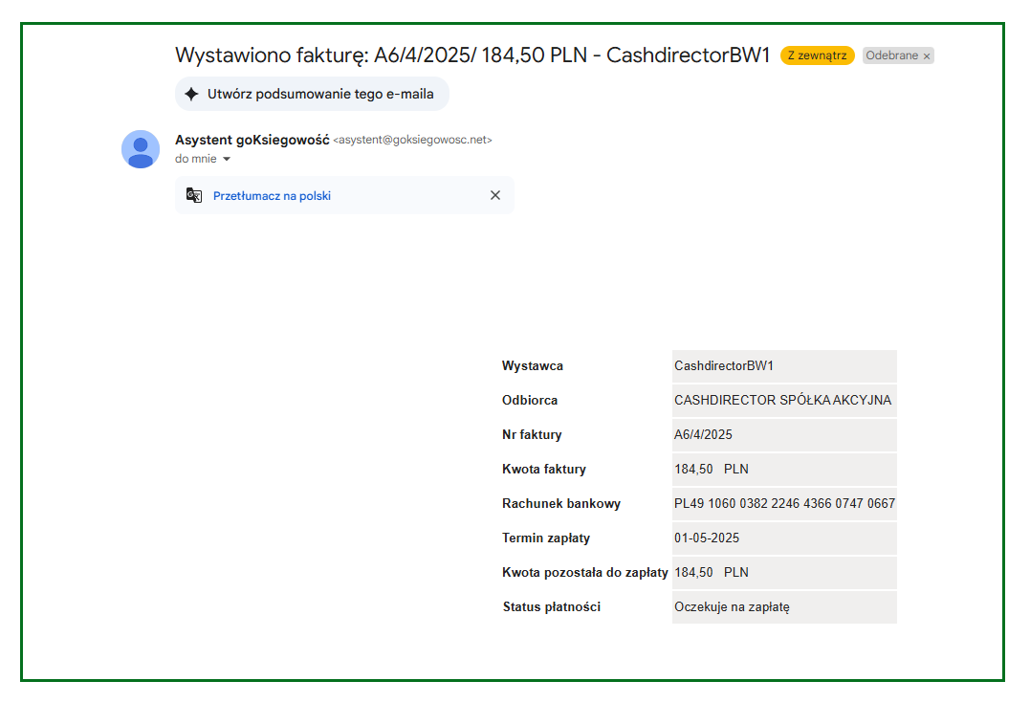Click the Kwota faktury value 184,50 PLN
The image size is (1030, 703).
click(x=712, y=469)
